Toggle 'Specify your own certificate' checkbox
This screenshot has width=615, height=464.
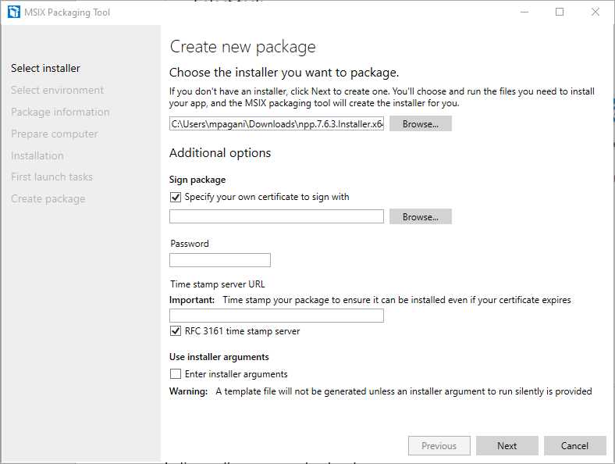click(176, 197)
